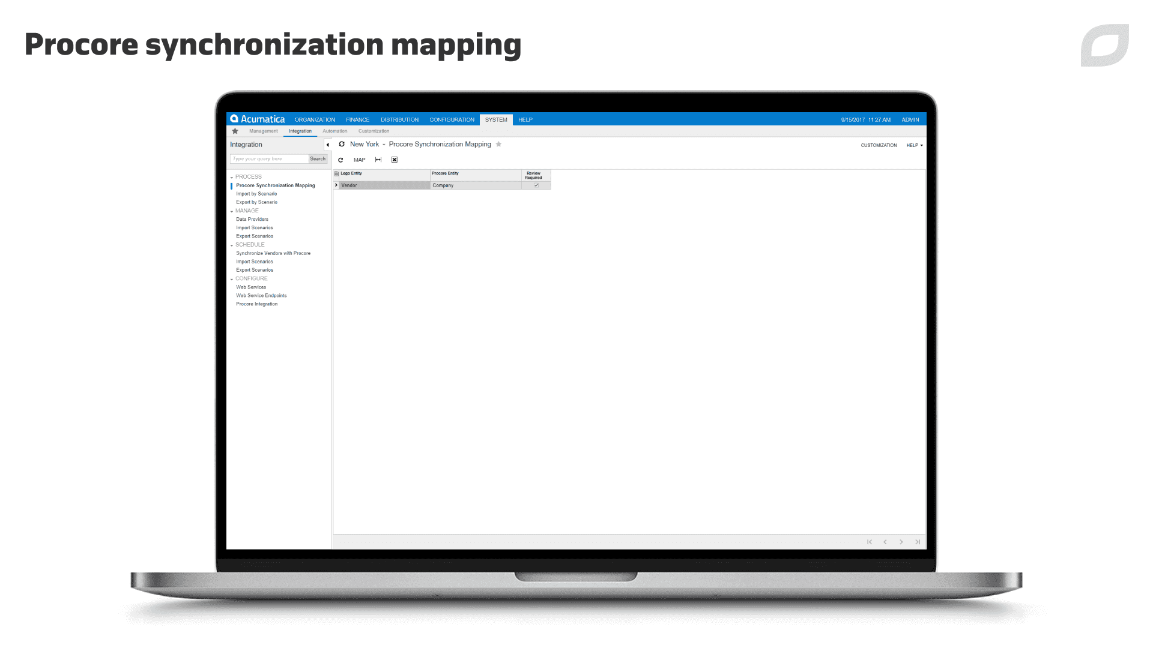Focus the 'Type your query here' search field

pos(269,159)
